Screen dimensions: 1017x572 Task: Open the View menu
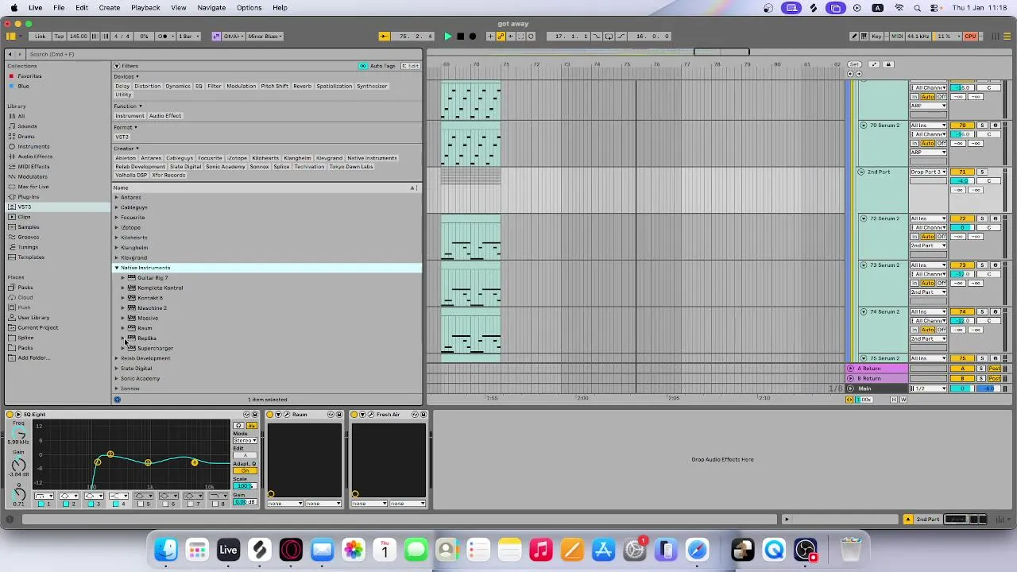click(179, 7)
